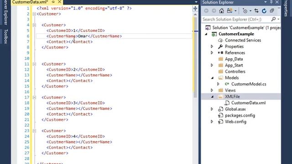Screen dimensions: 292x164
Task: Click the empty Contact element on line 14
Action: 69,81
